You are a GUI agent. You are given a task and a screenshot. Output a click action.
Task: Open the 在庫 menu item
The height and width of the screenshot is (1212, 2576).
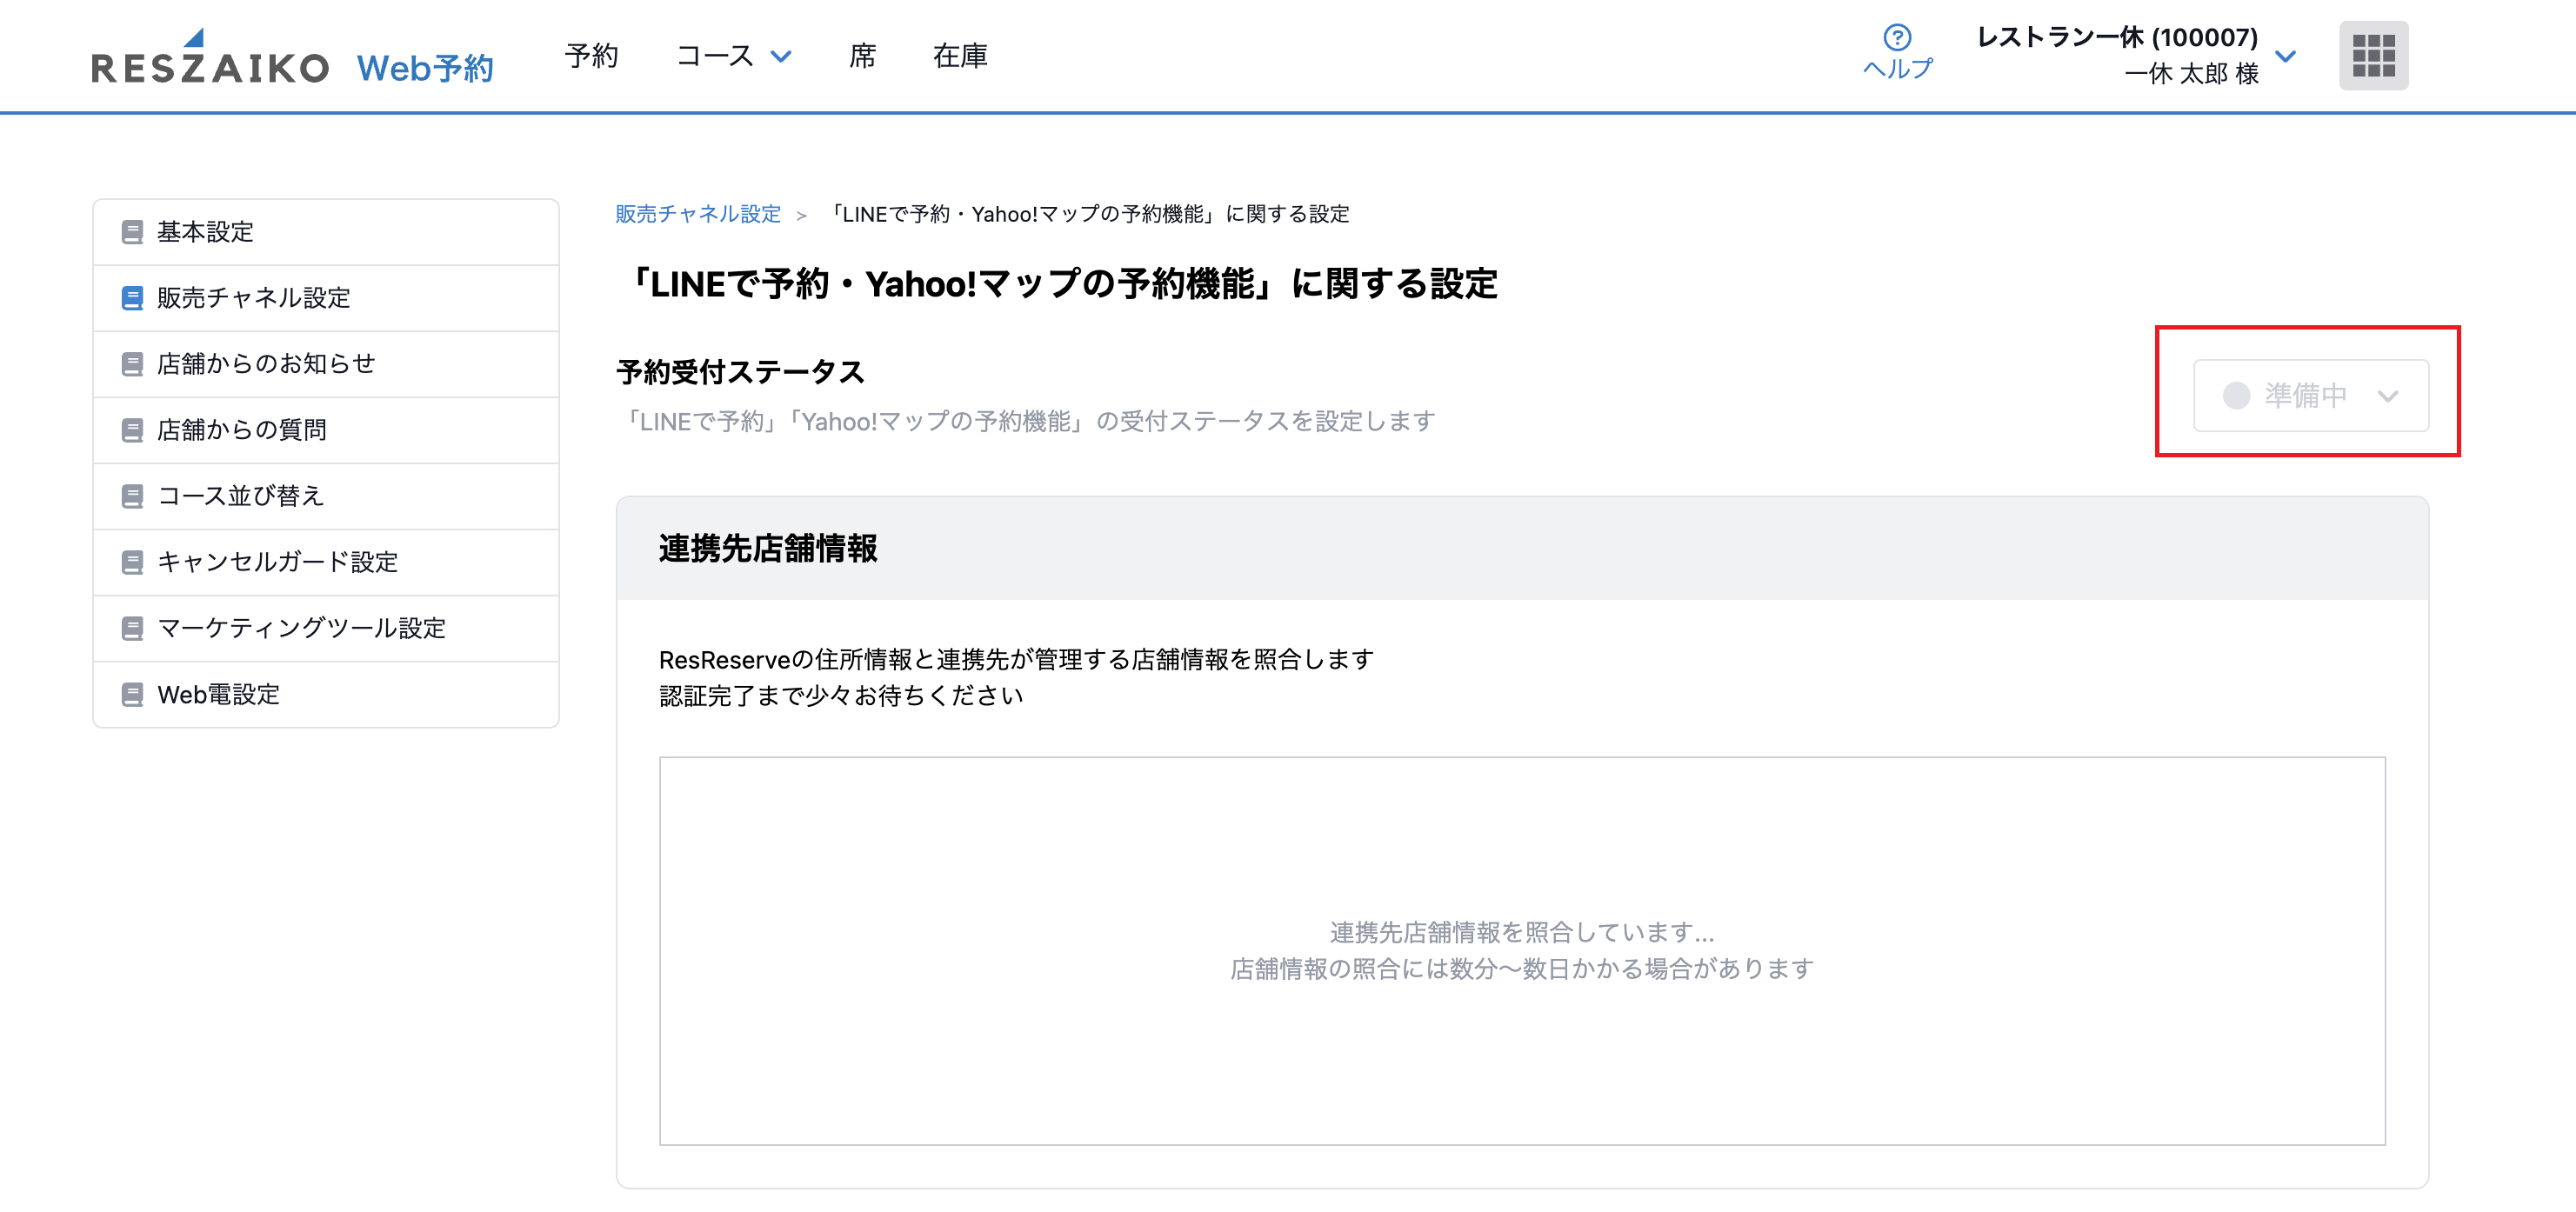959,56
